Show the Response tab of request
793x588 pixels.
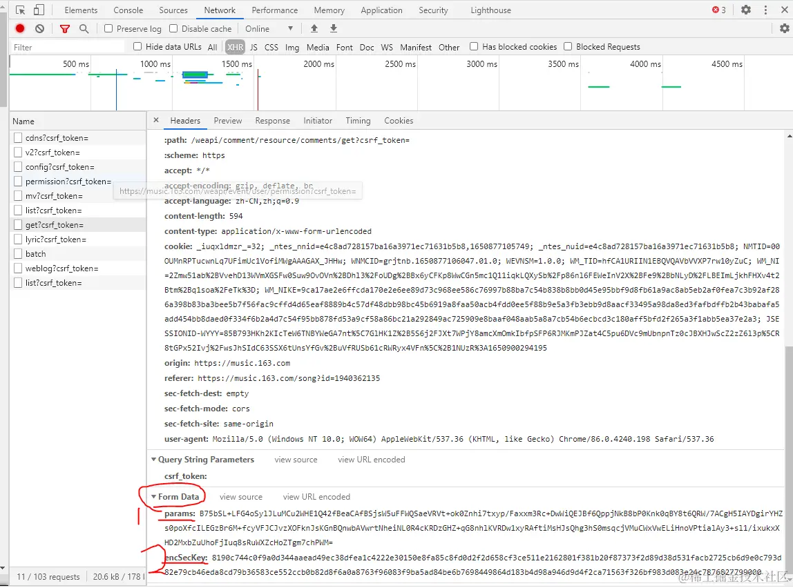[x=273, y=121]
